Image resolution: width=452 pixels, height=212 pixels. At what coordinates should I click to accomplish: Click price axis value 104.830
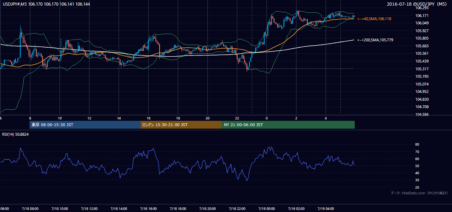coord(422,99)
